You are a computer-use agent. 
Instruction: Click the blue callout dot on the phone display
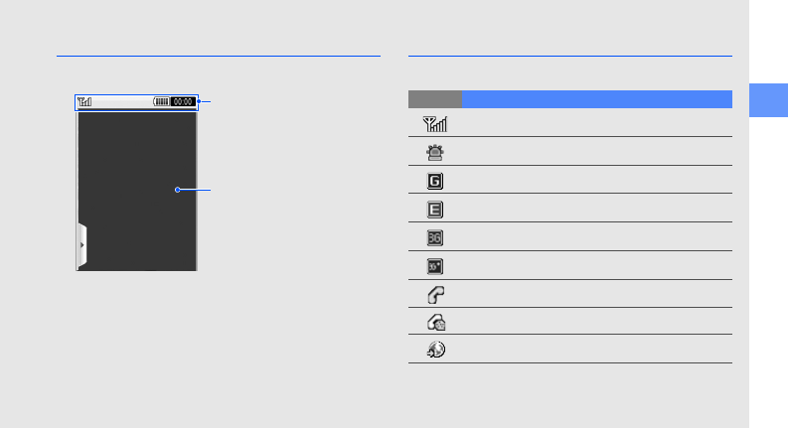click(177, 189)
